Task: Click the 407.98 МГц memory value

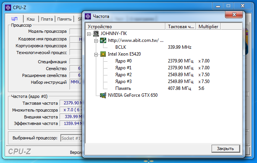Action: 179,88
